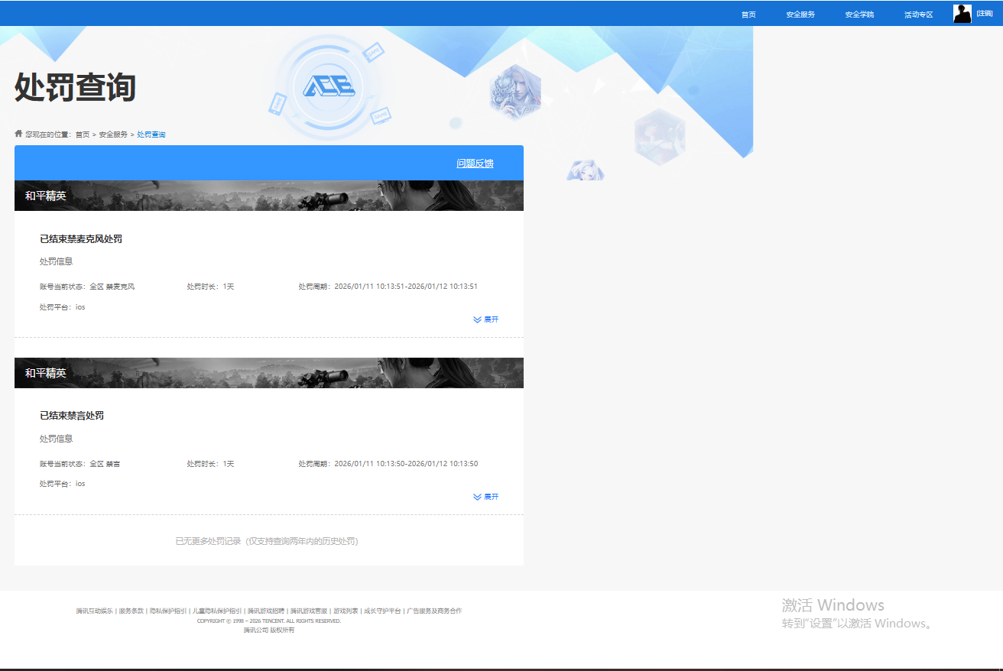This screenshot has width=1003, height=671.
Task: Click 处罚查询 in the breadcrumb trail
Action: (x=151, y=135)
